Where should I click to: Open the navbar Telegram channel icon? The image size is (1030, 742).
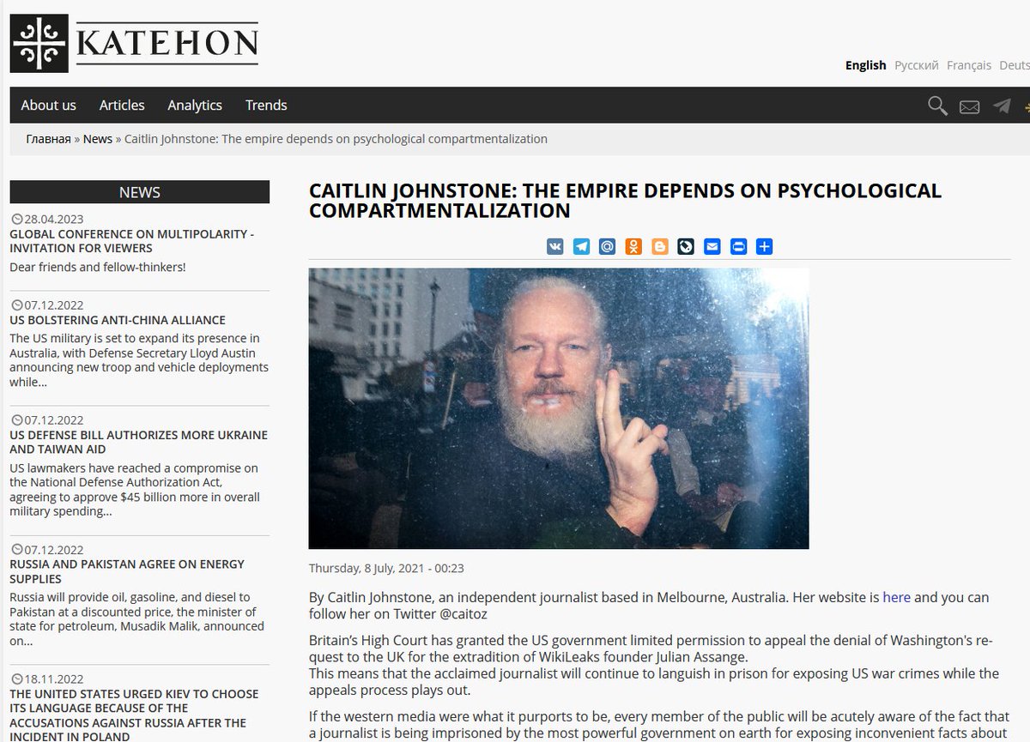[1001, 106]
